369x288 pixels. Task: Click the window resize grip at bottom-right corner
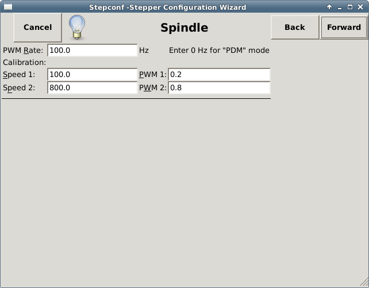point(363,283)
